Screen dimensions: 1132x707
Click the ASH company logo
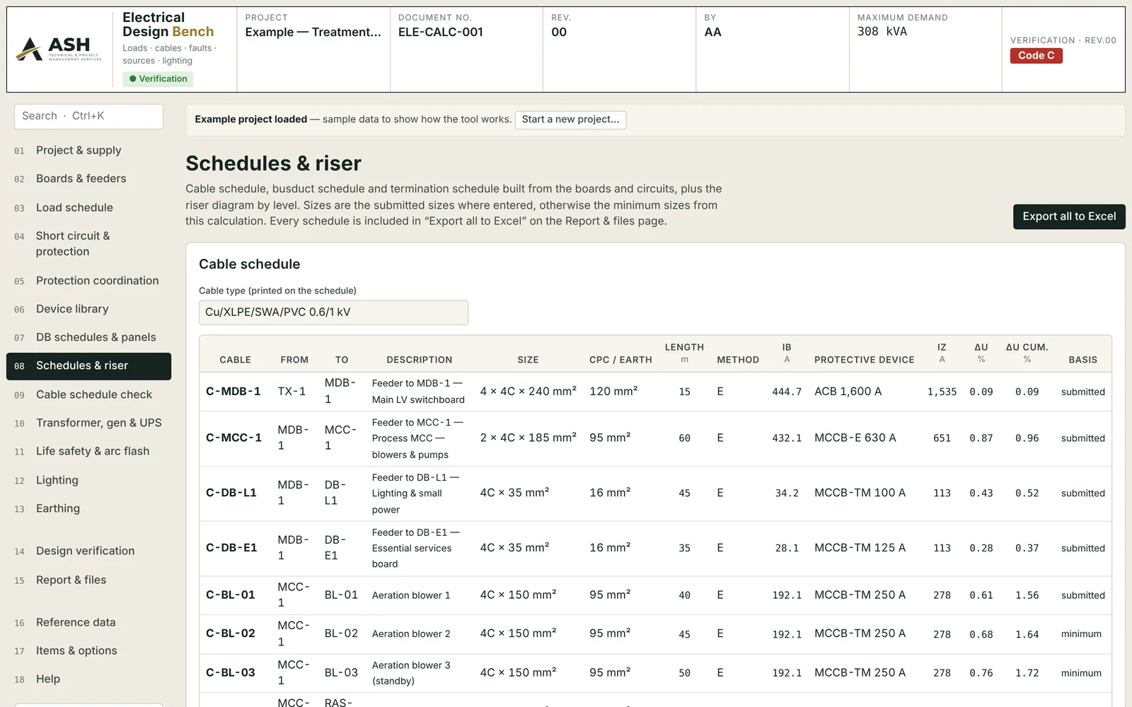[x=59, y=49]
